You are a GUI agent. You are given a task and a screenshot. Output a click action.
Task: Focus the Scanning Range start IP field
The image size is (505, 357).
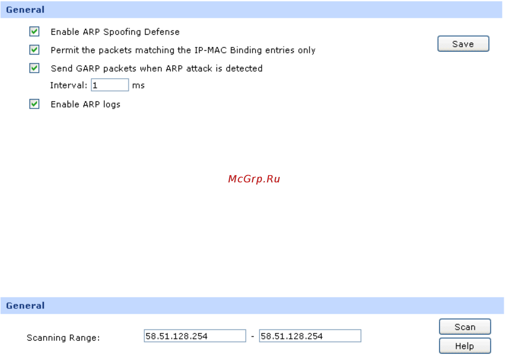[195, 336]
